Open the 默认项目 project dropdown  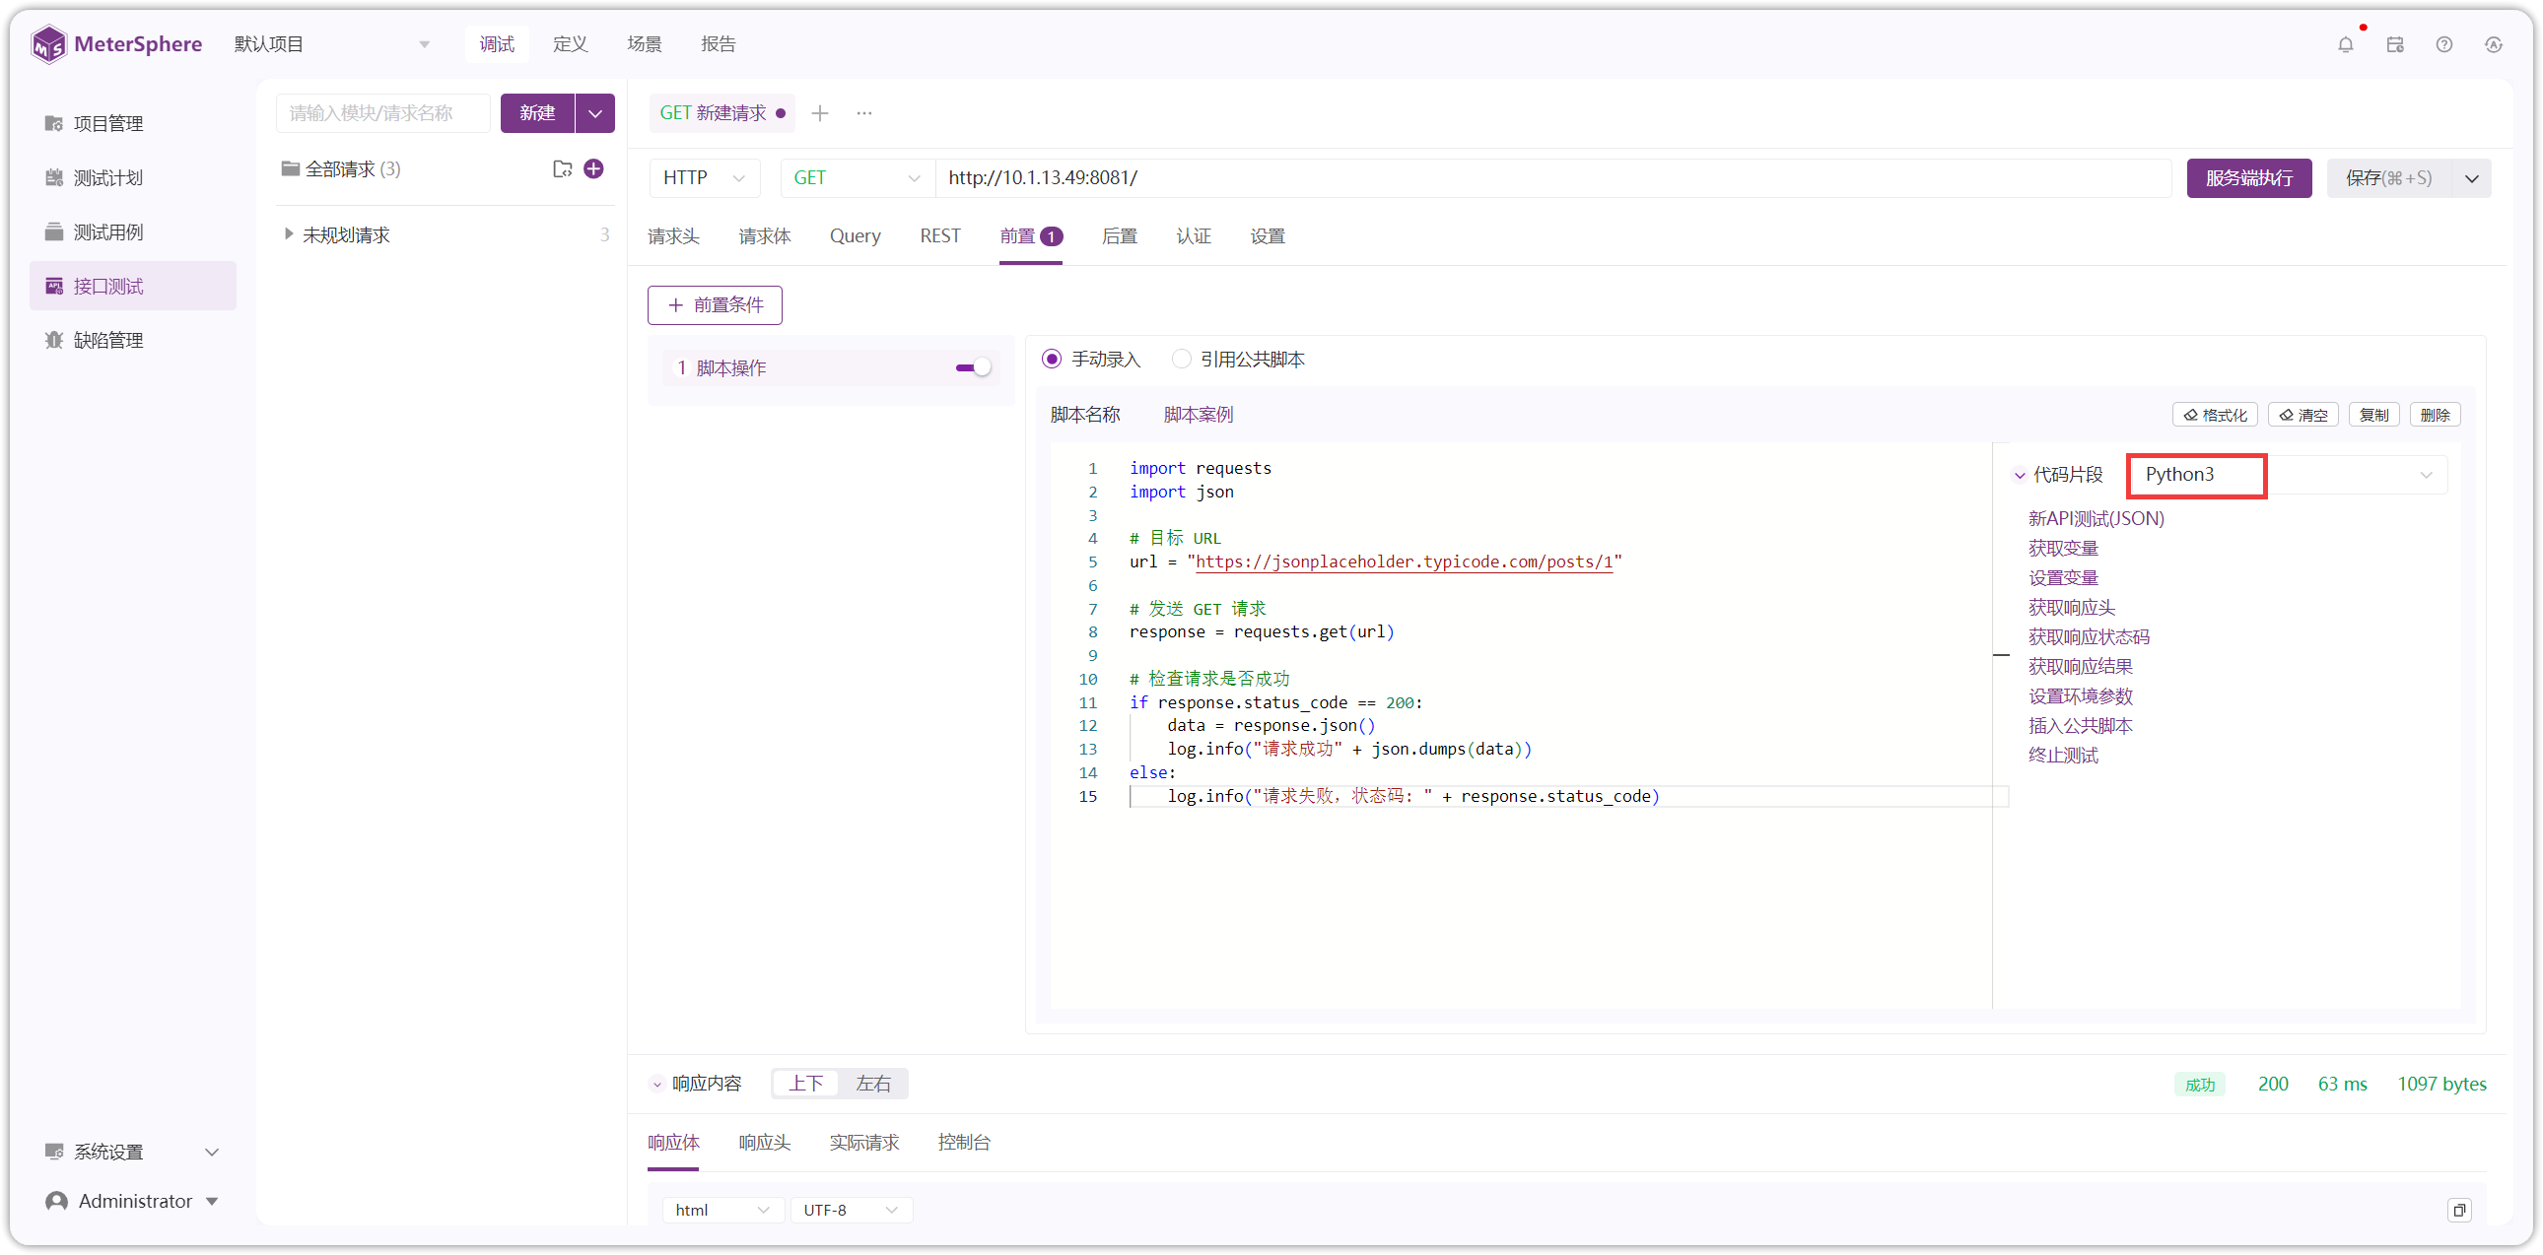pos(333,44)
